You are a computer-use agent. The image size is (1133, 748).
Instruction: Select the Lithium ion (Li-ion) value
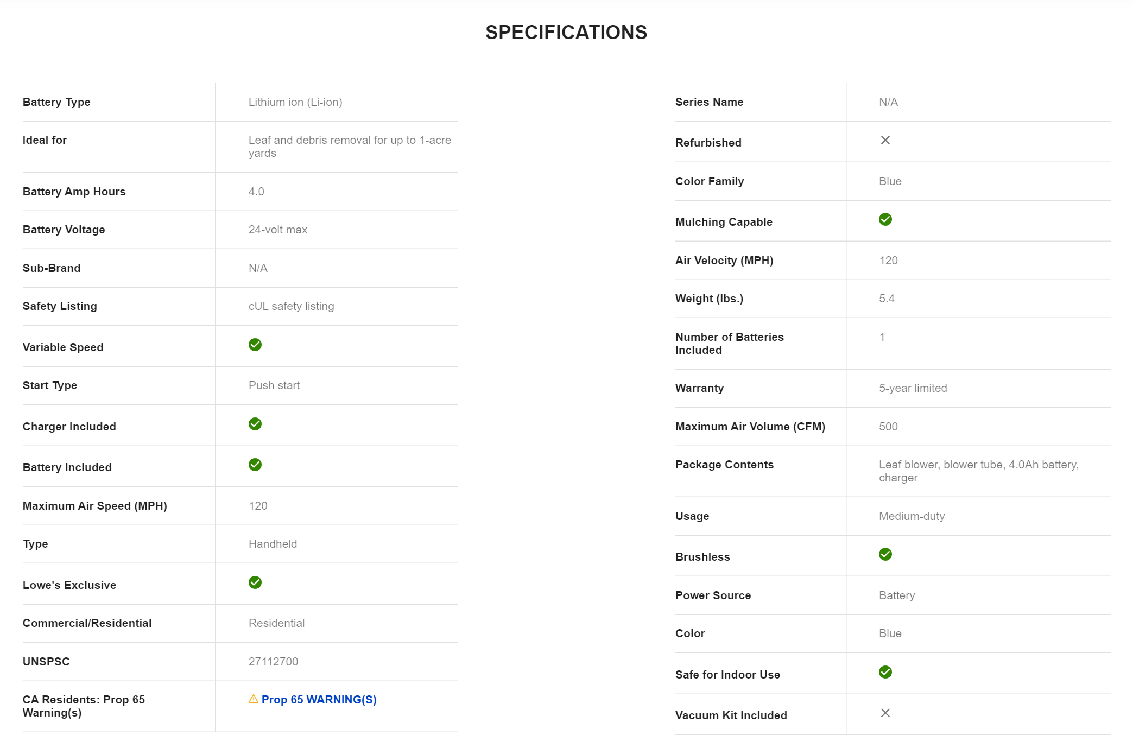pyautogui.click(x=295, y=102)
